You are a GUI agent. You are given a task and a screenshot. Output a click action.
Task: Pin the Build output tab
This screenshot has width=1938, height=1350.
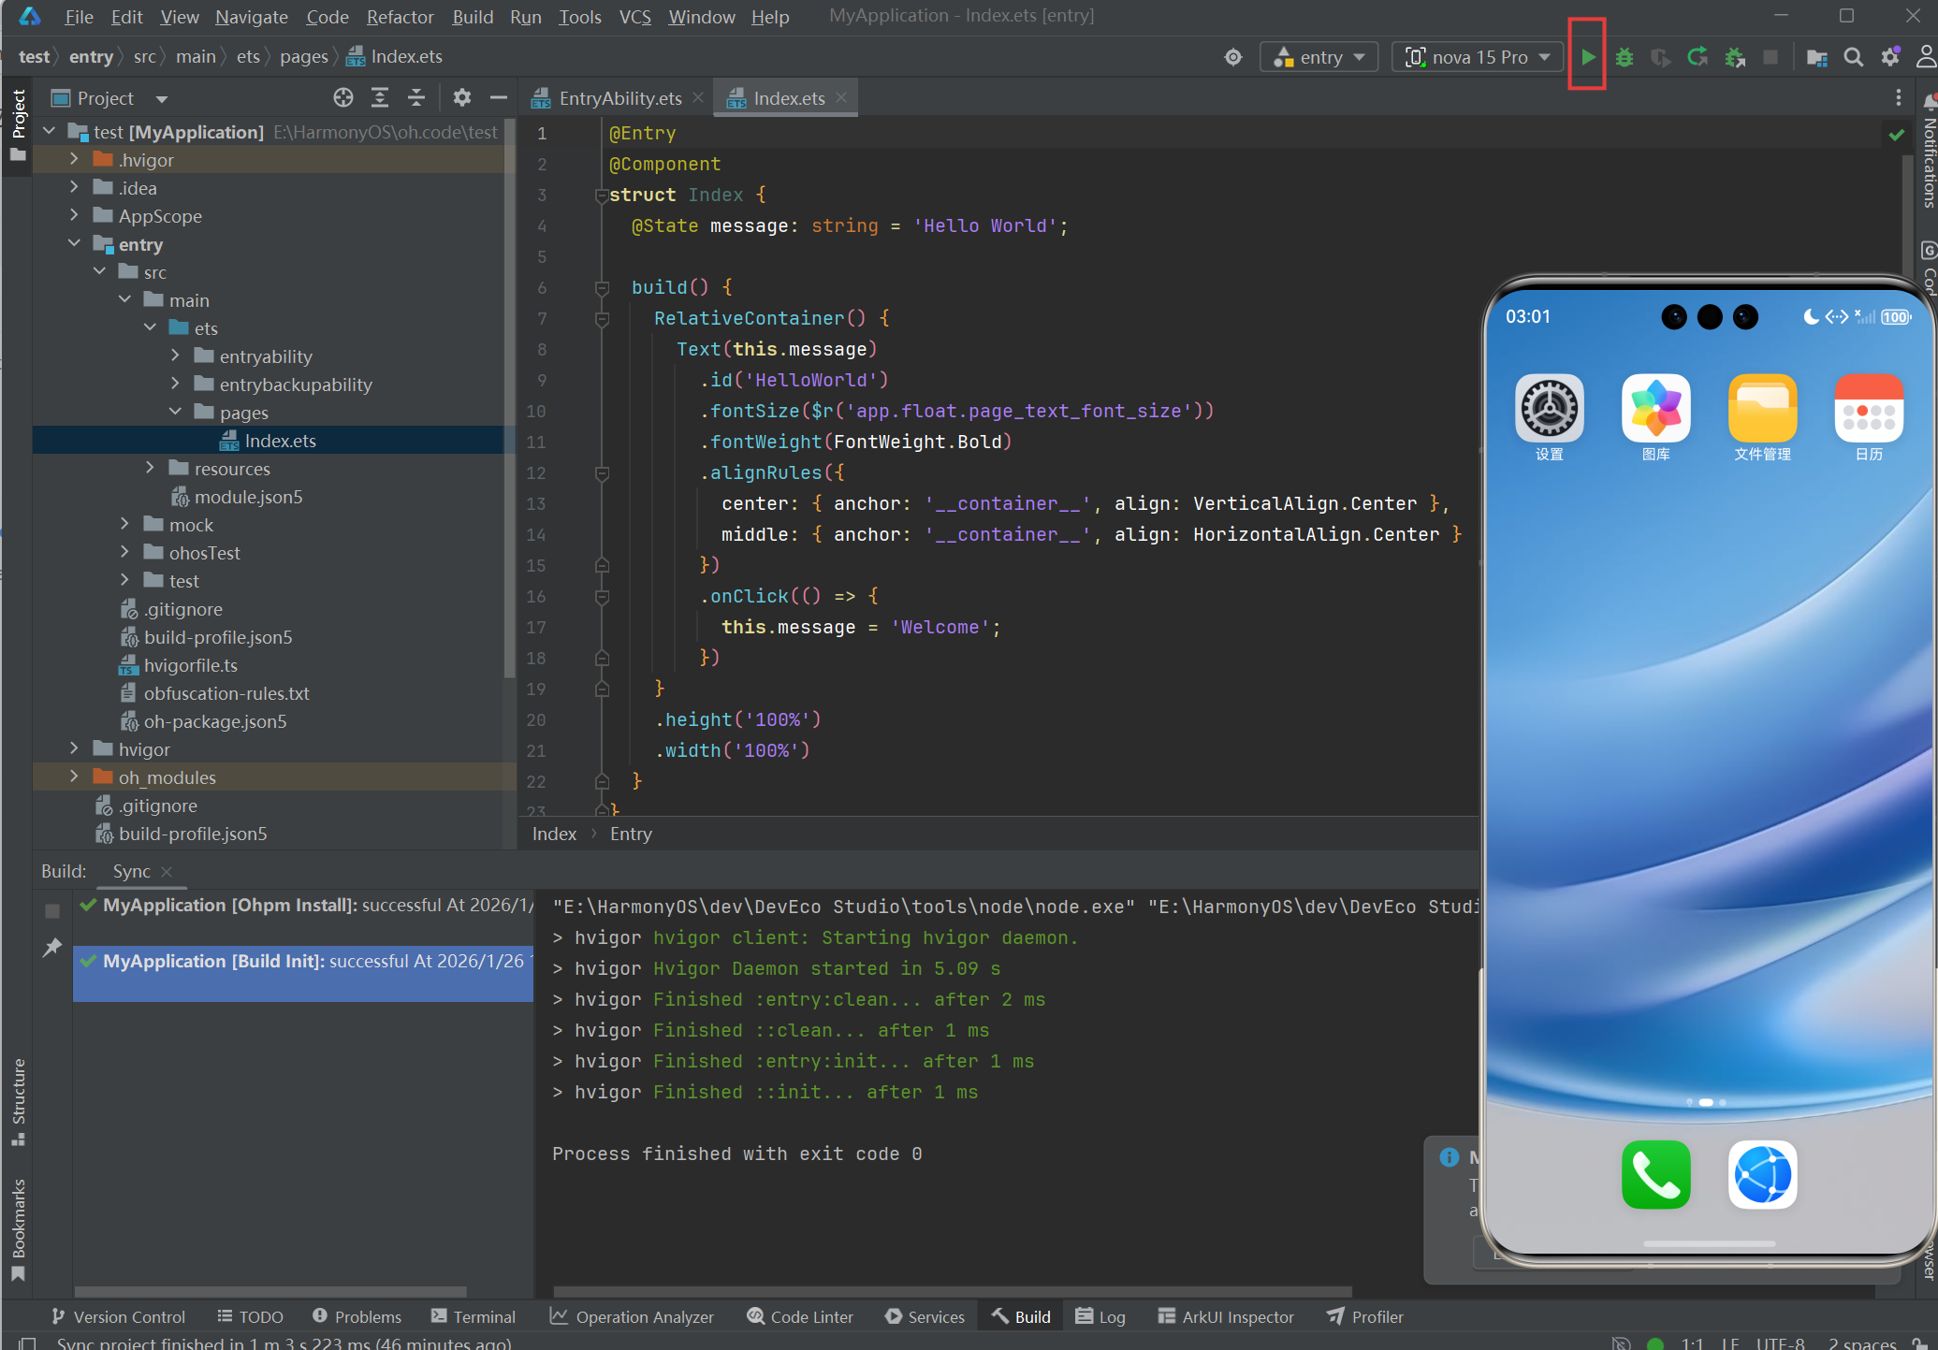[x=52, y=948]
